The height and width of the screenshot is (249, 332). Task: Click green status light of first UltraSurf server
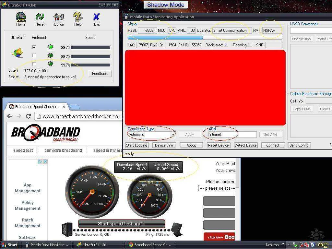click(50, 47)
